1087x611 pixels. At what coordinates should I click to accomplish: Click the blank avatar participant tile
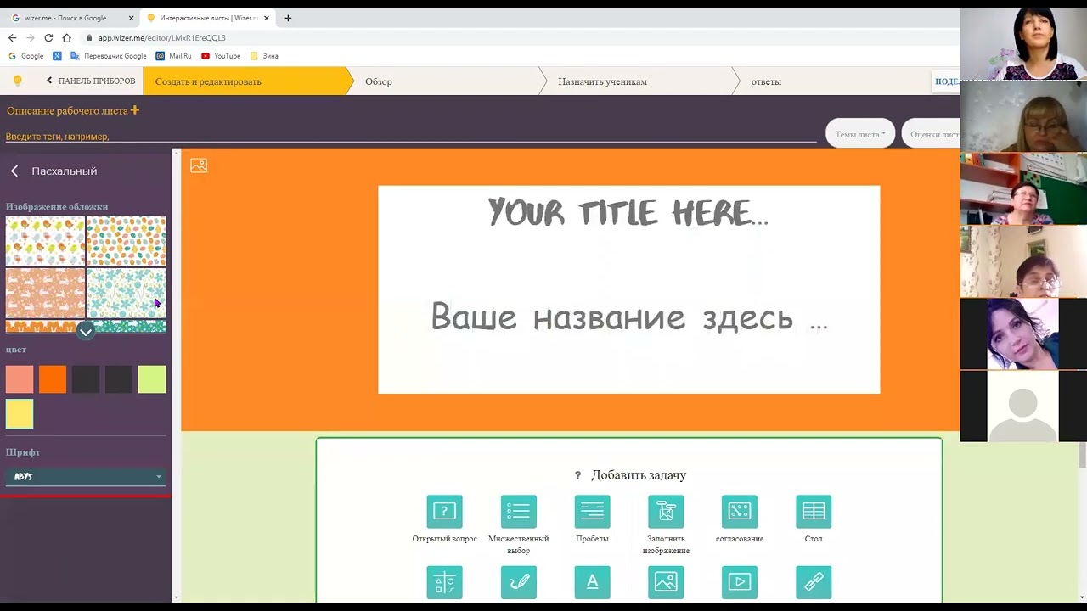pos(1023,406)
